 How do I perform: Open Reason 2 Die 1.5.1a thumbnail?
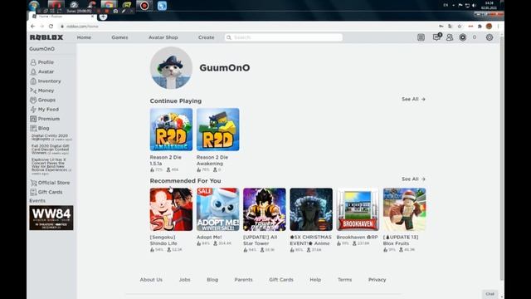[171, 130]
